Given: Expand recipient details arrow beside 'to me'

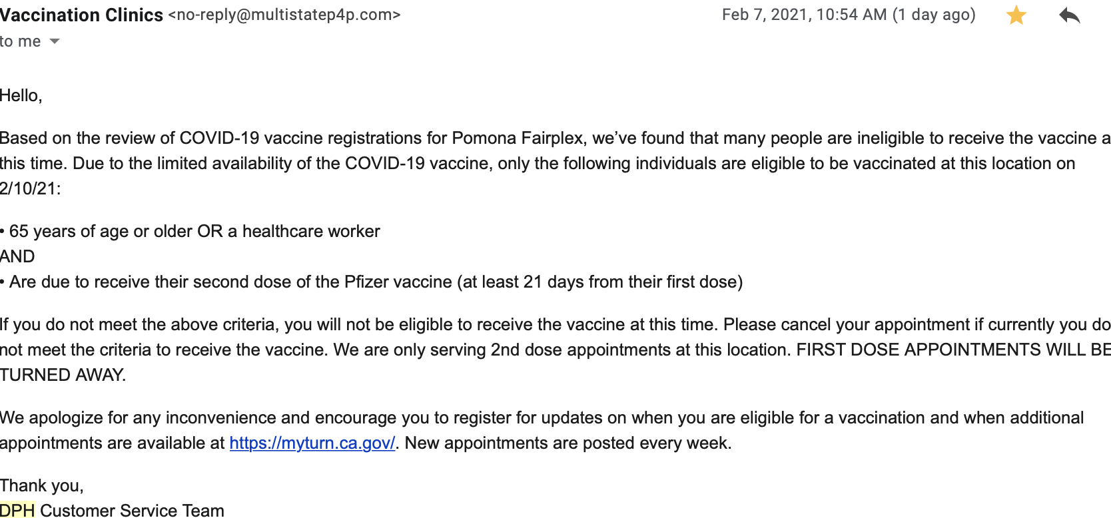Looking at the screenshot, I should [55, 41].
